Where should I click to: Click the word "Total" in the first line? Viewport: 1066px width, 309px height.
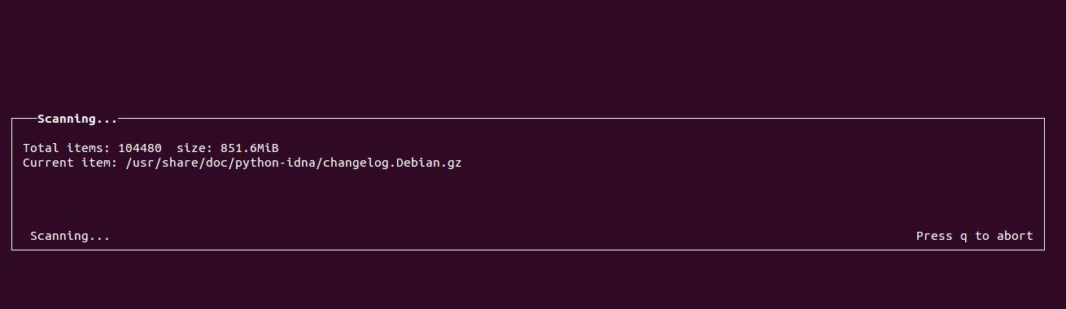pyautogui.click(x=41, y=148)
